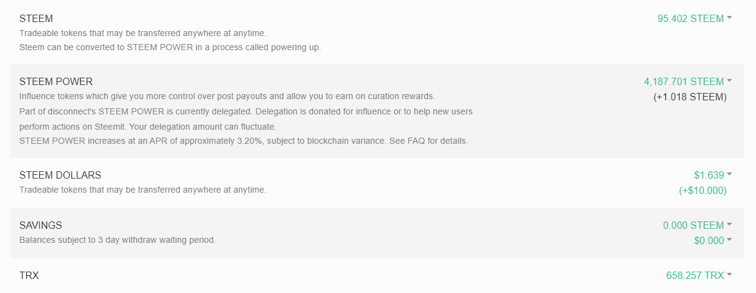Open the 95.402 STEEM balance dropdown
The height and width of the screenshot is (293, 756).
691,18
